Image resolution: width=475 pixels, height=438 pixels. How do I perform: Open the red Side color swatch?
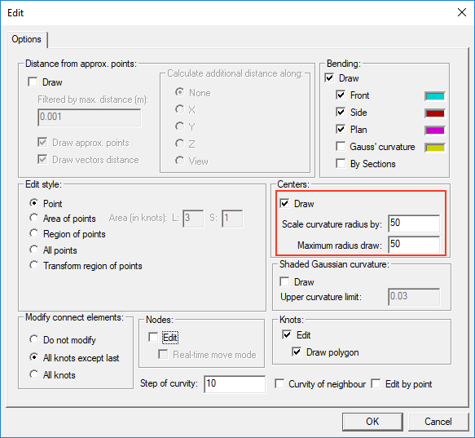pos(435,113)
